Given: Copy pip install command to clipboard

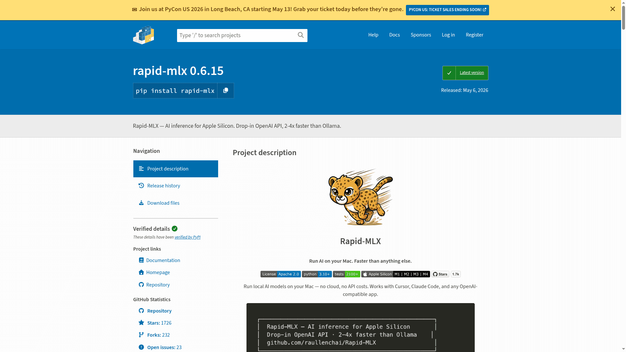Looking at the screenshot, I should pos(226,91).
